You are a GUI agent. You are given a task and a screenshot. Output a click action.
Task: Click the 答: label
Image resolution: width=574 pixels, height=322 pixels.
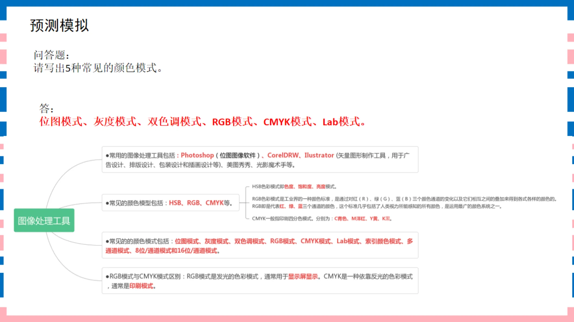46,108
